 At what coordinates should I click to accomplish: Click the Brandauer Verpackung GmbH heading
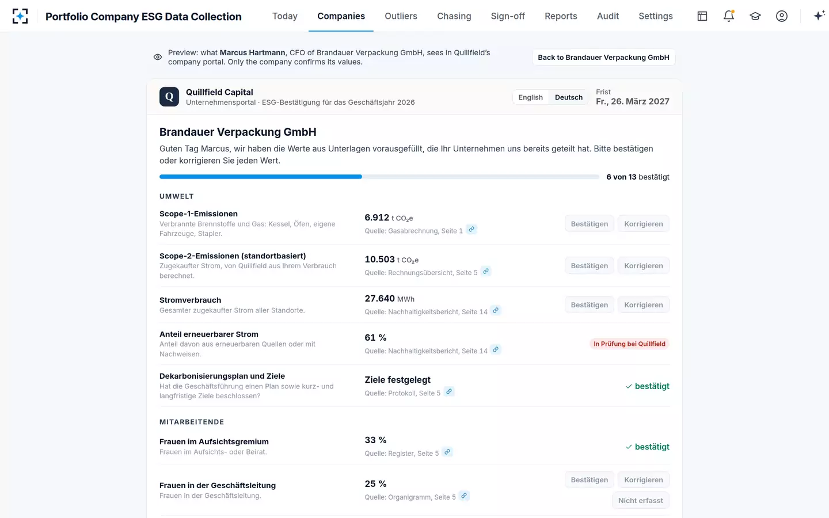click(x=238, y=132)
